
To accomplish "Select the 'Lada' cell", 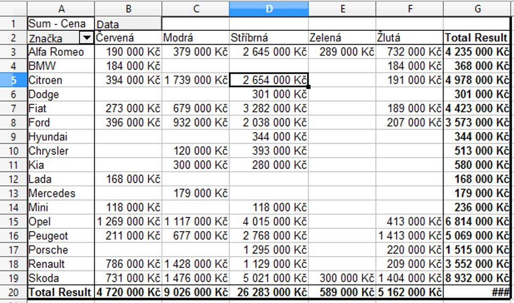I will (x=61, y=179).
